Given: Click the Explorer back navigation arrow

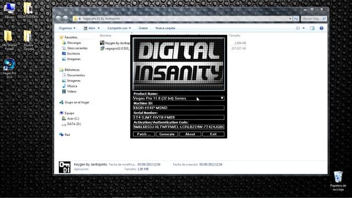Looking at the screenshot, I should click(x=58, y=19).
